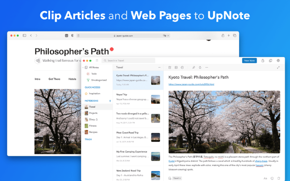The height and width of the screenshot is (181, 290).
Task: Open the japan-guide.com link in the note
Action: [191, 84]
